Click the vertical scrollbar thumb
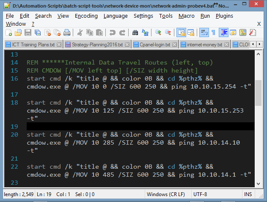The height and width of the screenshot is (202, 267). click(258, 93)
